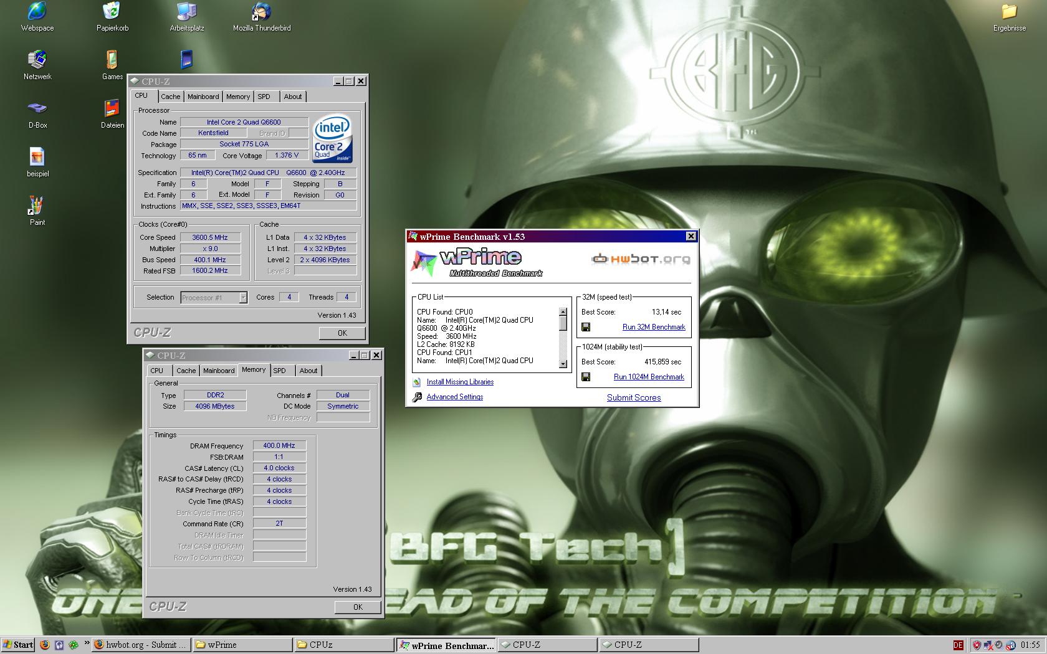Click the Advanced Settings wrench icon
Viewport: 1047px width, 654px height.
(417, 397)
